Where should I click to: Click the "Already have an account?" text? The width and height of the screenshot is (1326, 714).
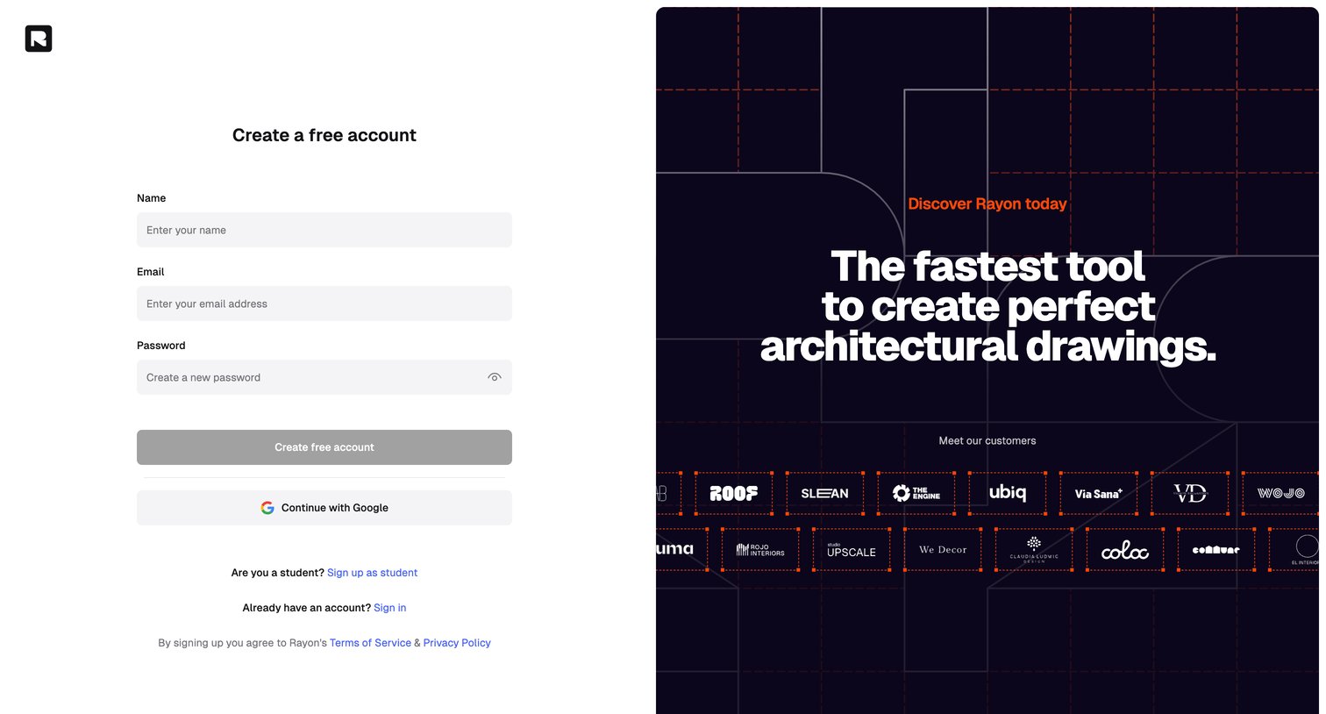pos(307,608)
